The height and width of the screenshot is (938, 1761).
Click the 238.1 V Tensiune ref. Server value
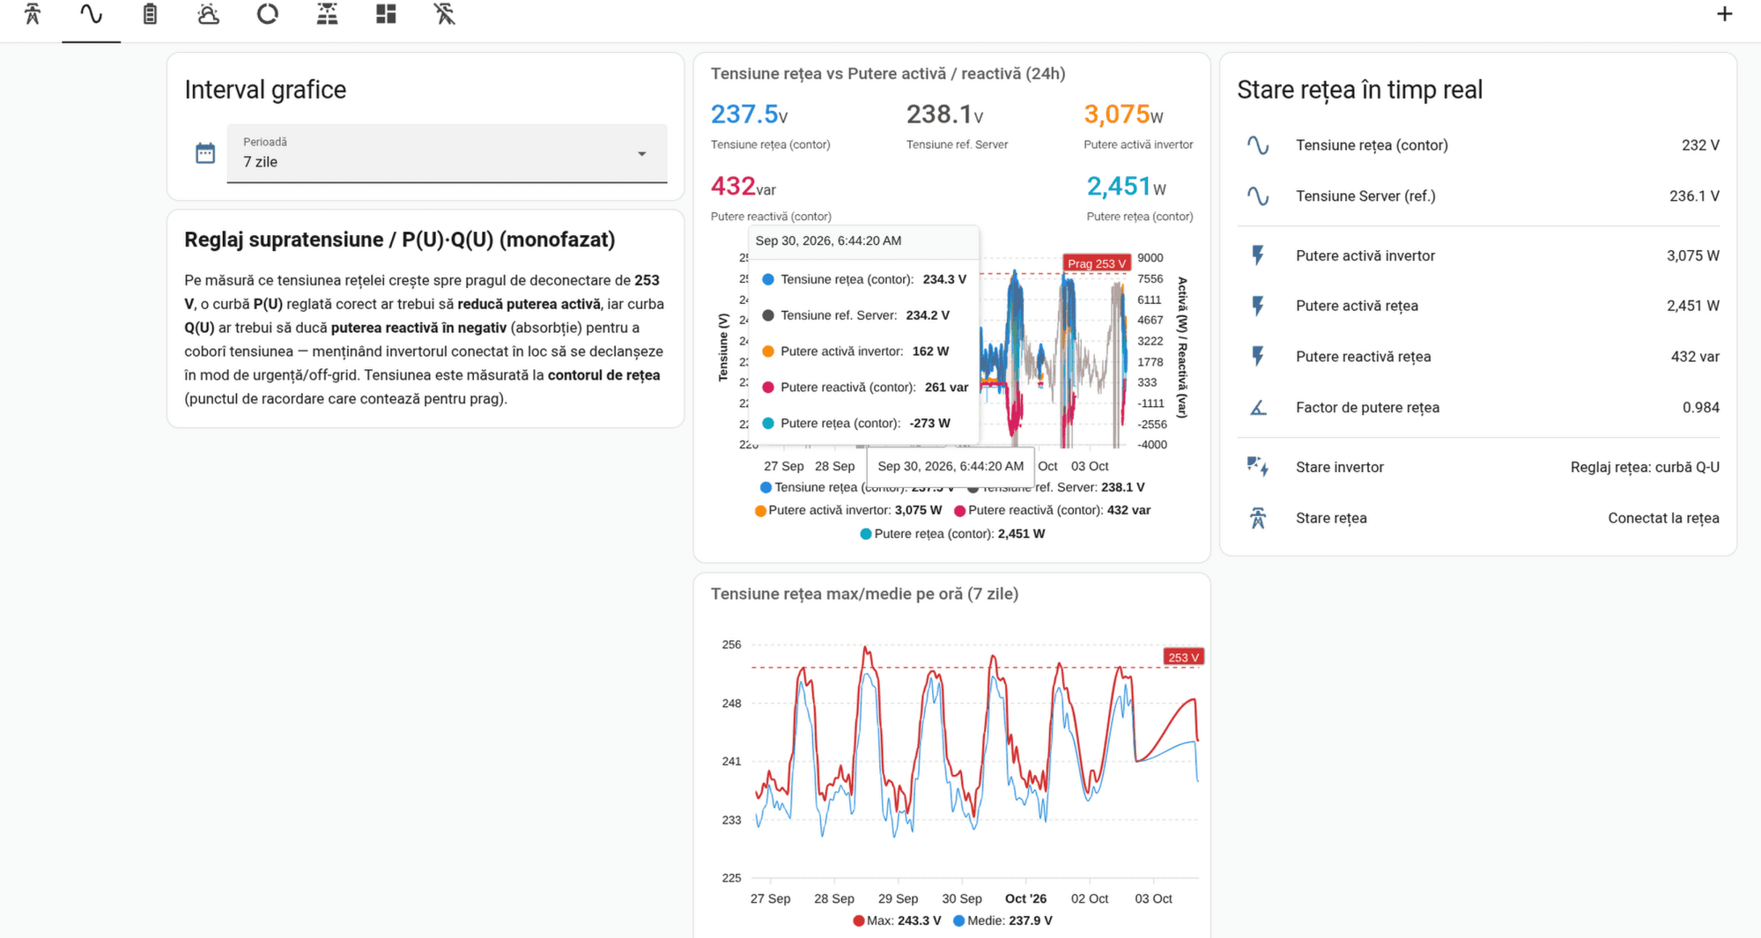click(x=944, y=114)
